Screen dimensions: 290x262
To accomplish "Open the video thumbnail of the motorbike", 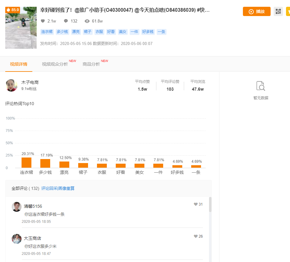I will pyautogui.click(x=21, y=28).
